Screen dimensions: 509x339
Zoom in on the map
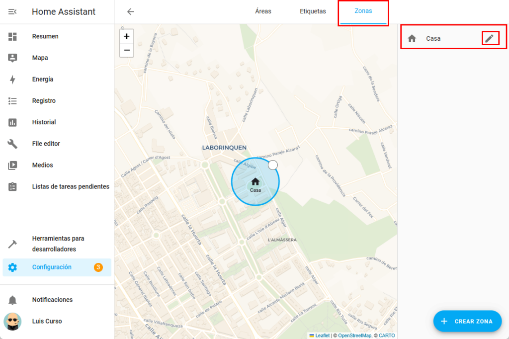(127, 36)
